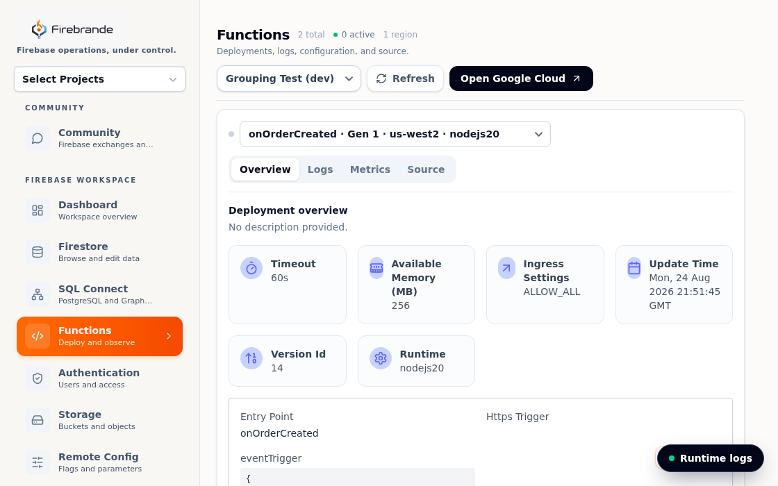Click the 'Deployment overview' heading
The image size is (778, 486).
click(288, 210)
